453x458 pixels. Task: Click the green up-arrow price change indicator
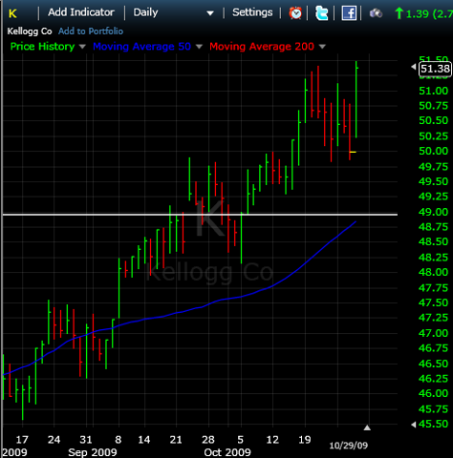click(399, 13)
